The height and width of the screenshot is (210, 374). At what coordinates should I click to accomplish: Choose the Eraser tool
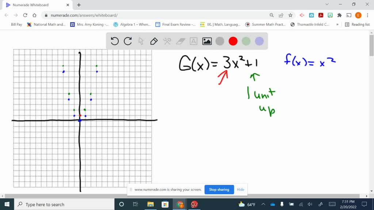180,41
